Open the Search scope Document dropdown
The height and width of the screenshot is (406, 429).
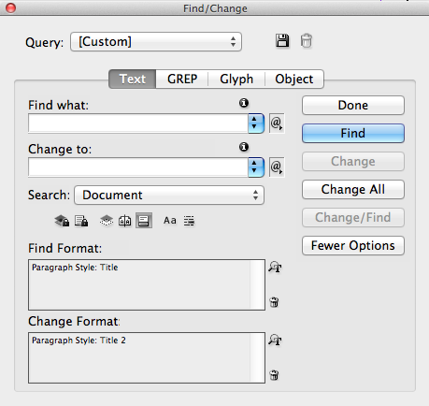[169, 196]
